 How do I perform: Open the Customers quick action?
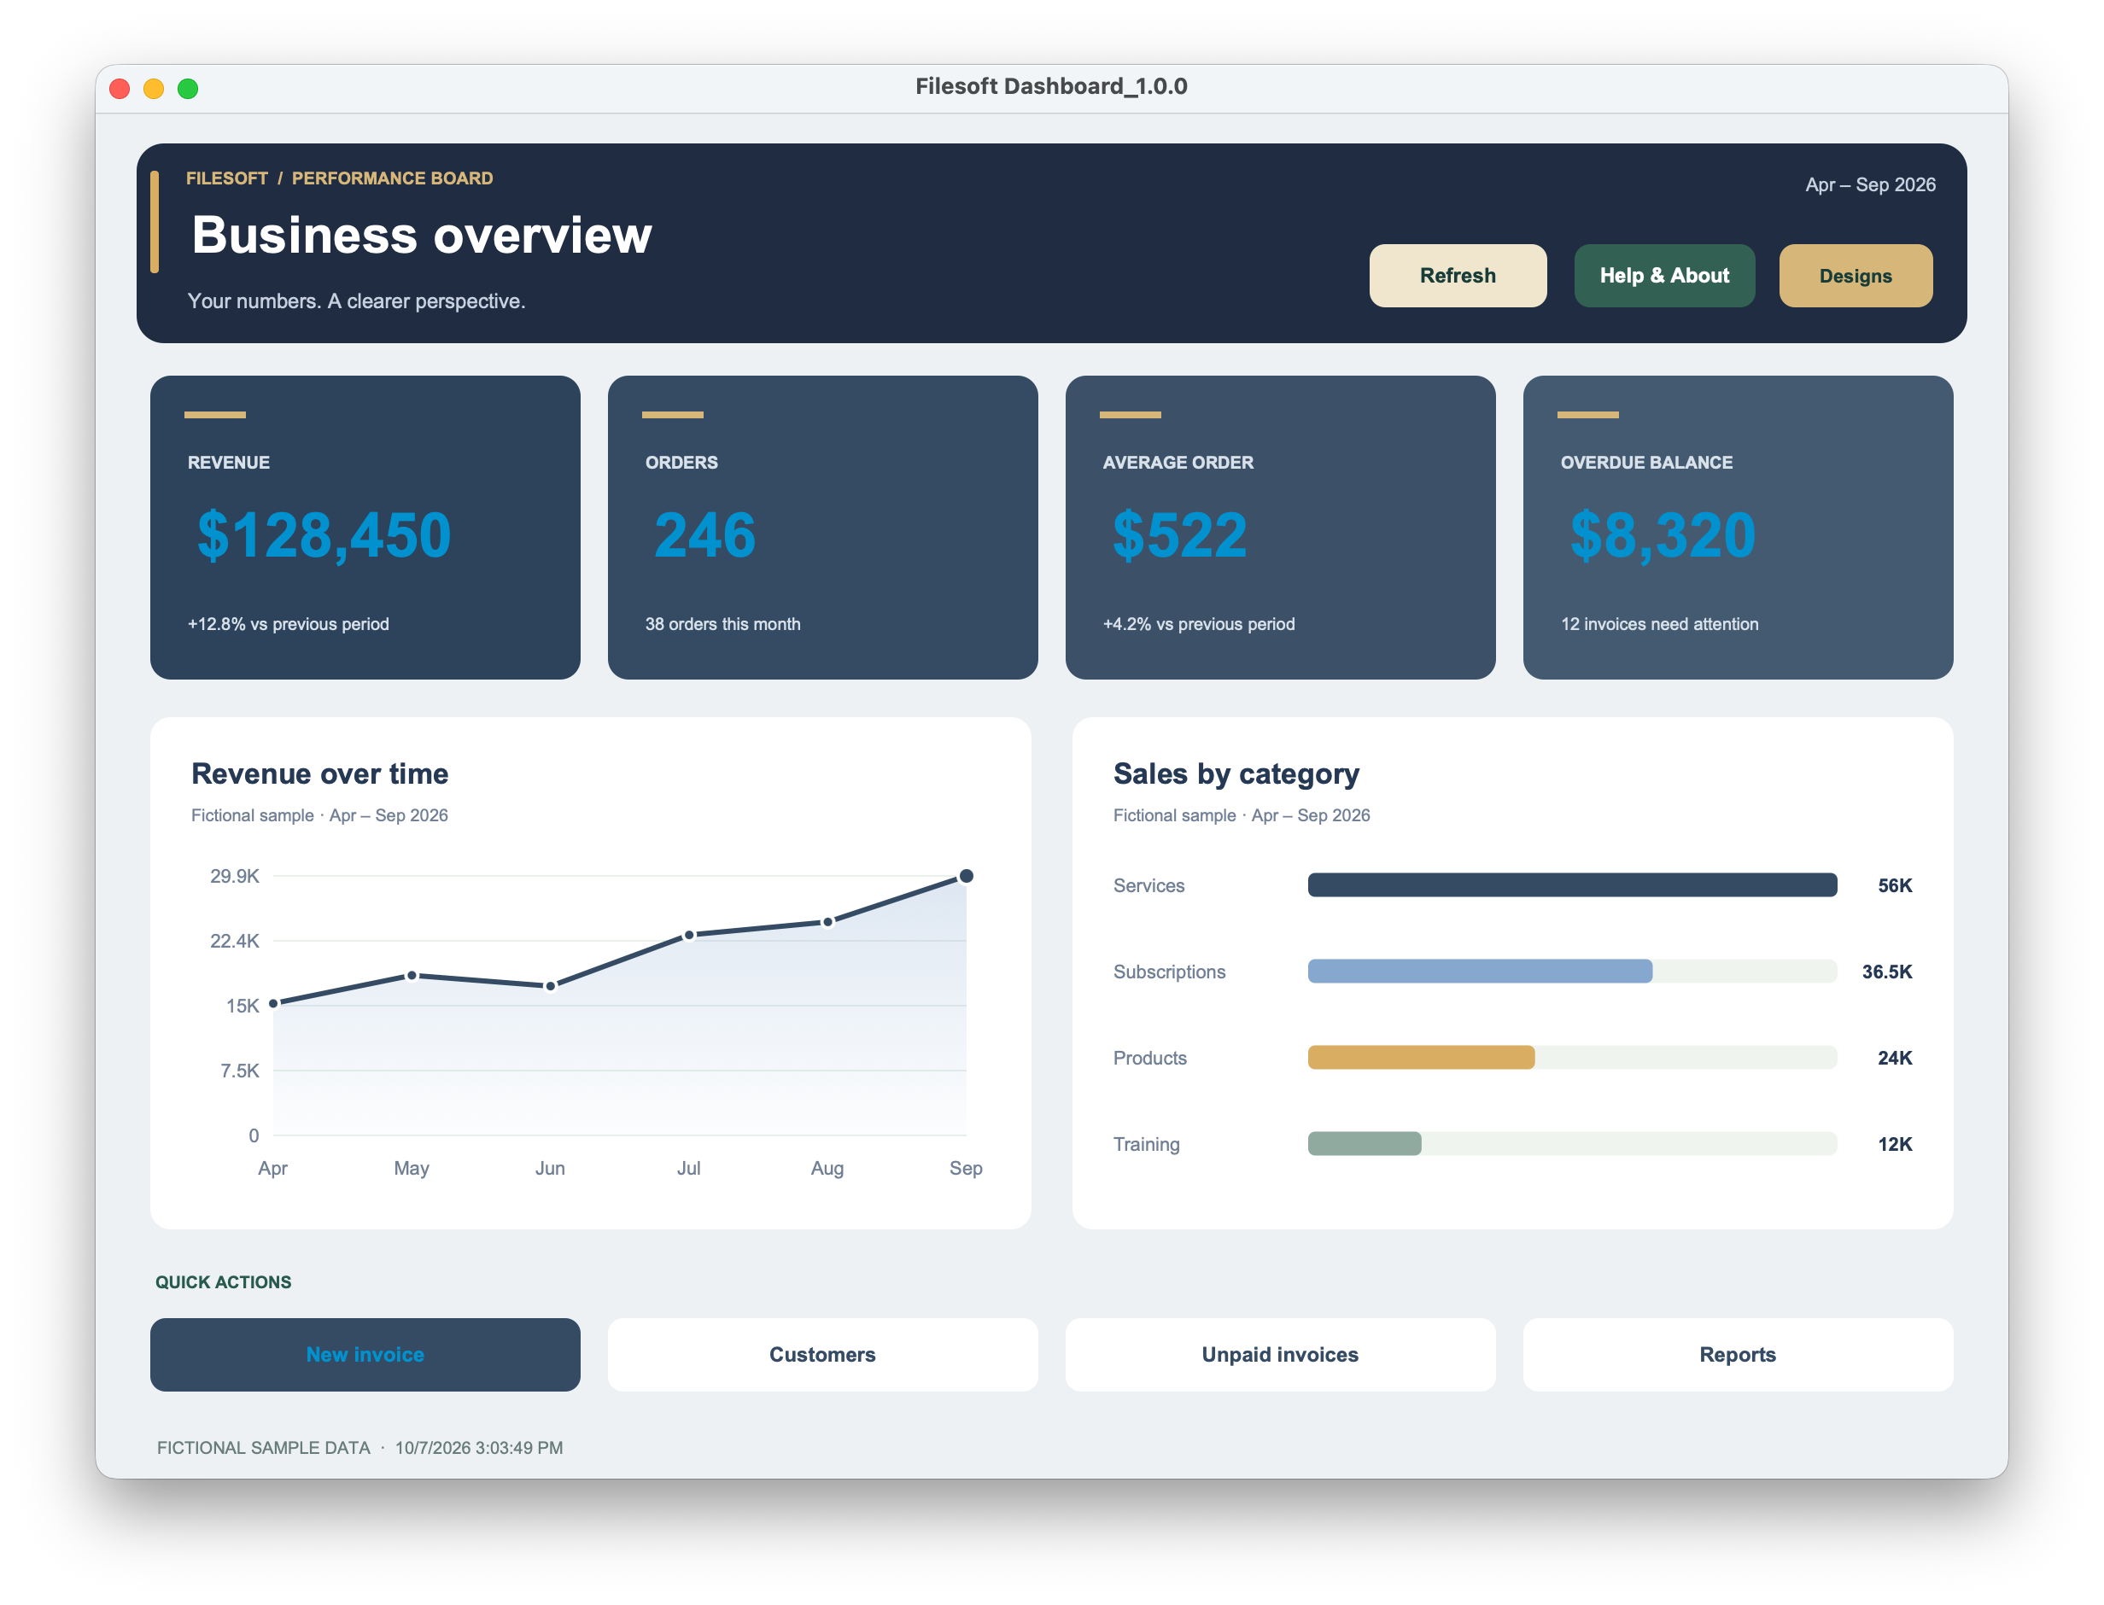[x=821, y=1354]
